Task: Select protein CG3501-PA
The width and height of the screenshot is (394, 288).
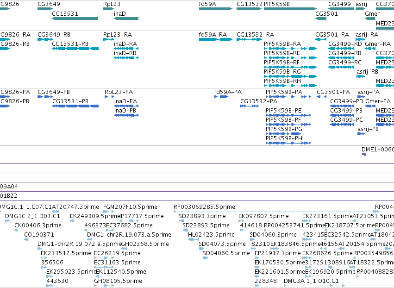Action: coord(322,97)
